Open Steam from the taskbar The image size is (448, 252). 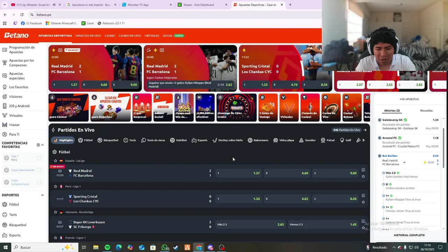(176, 247)
